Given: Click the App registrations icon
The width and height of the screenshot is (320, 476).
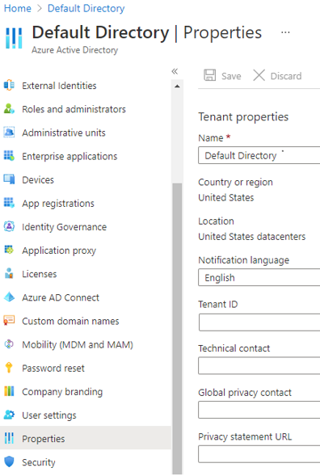Looking at the screenshot, I should (x=9, y=203).
